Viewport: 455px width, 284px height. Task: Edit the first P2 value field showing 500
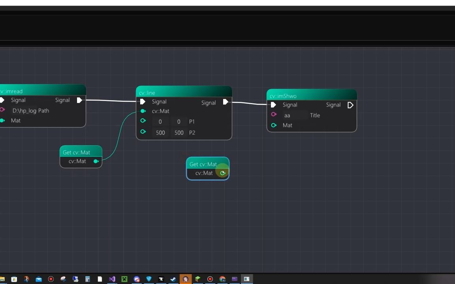click(x=160, y=133)
